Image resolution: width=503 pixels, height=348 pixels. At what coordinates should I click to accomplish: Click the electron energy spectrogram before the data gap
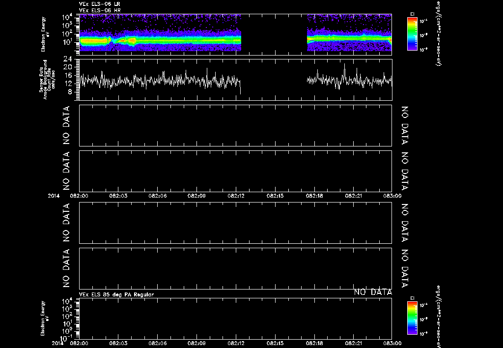tap(160, 33)
